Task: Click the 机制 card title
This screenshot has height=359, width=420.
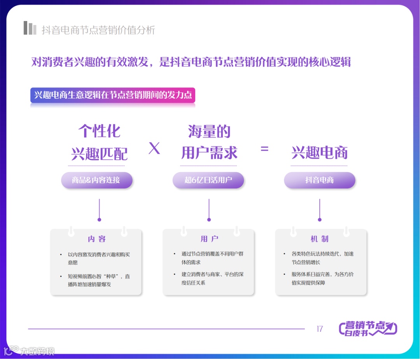Action: (320, 239)
